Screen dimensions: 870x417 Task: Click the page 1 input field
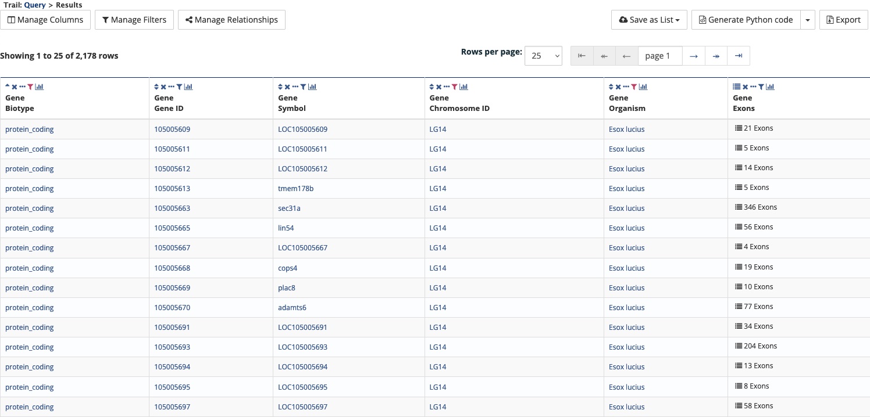tap(660, 56)
